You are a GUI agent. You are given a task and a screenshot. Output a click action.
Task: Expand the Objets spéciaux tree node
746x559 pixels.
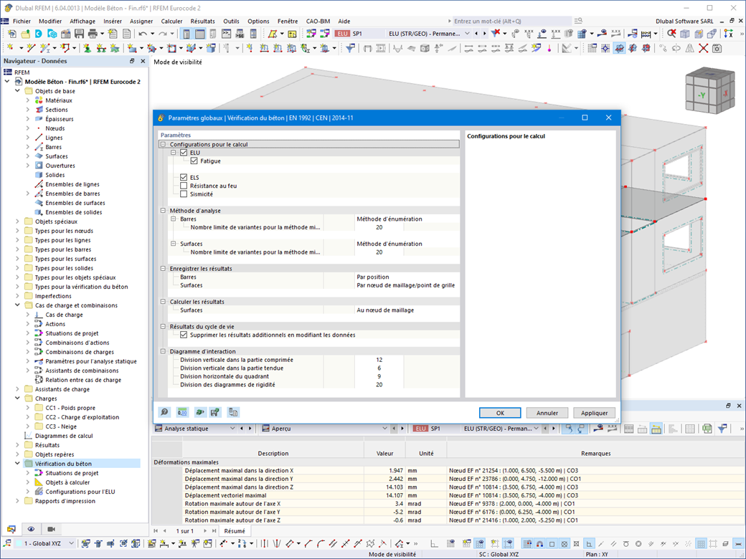pos(18,221)
